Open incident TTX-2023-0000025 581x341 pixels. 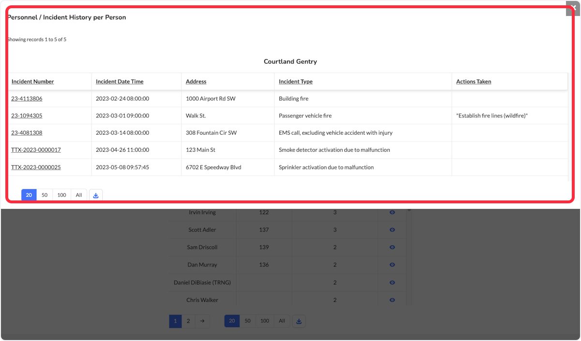point(36,167)
